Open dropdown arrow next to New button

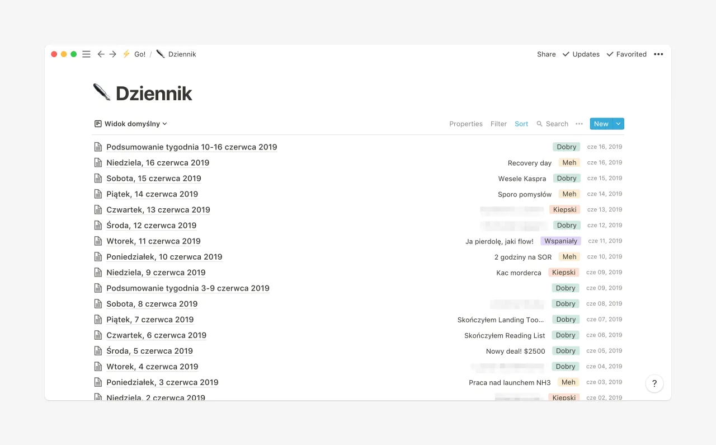coord(618,124)
